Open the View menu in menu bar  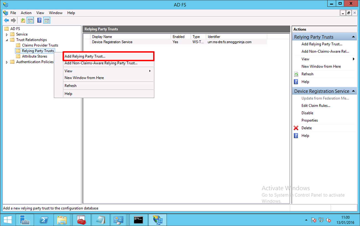40,13
